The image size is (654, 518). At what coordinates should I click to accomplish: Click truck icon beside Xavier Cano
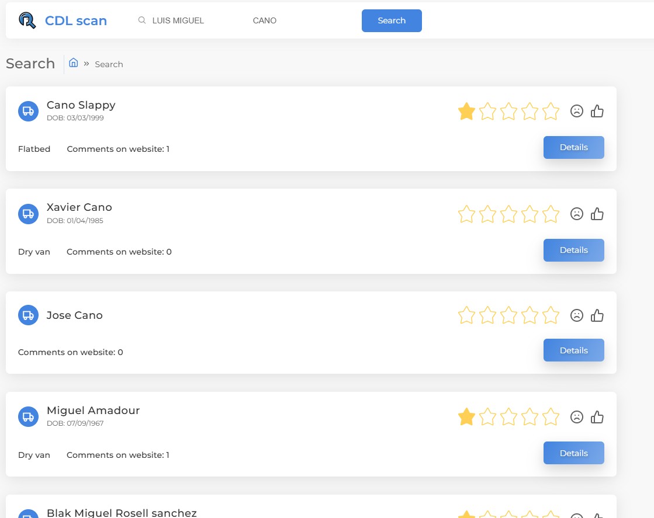tap(28, 214)
